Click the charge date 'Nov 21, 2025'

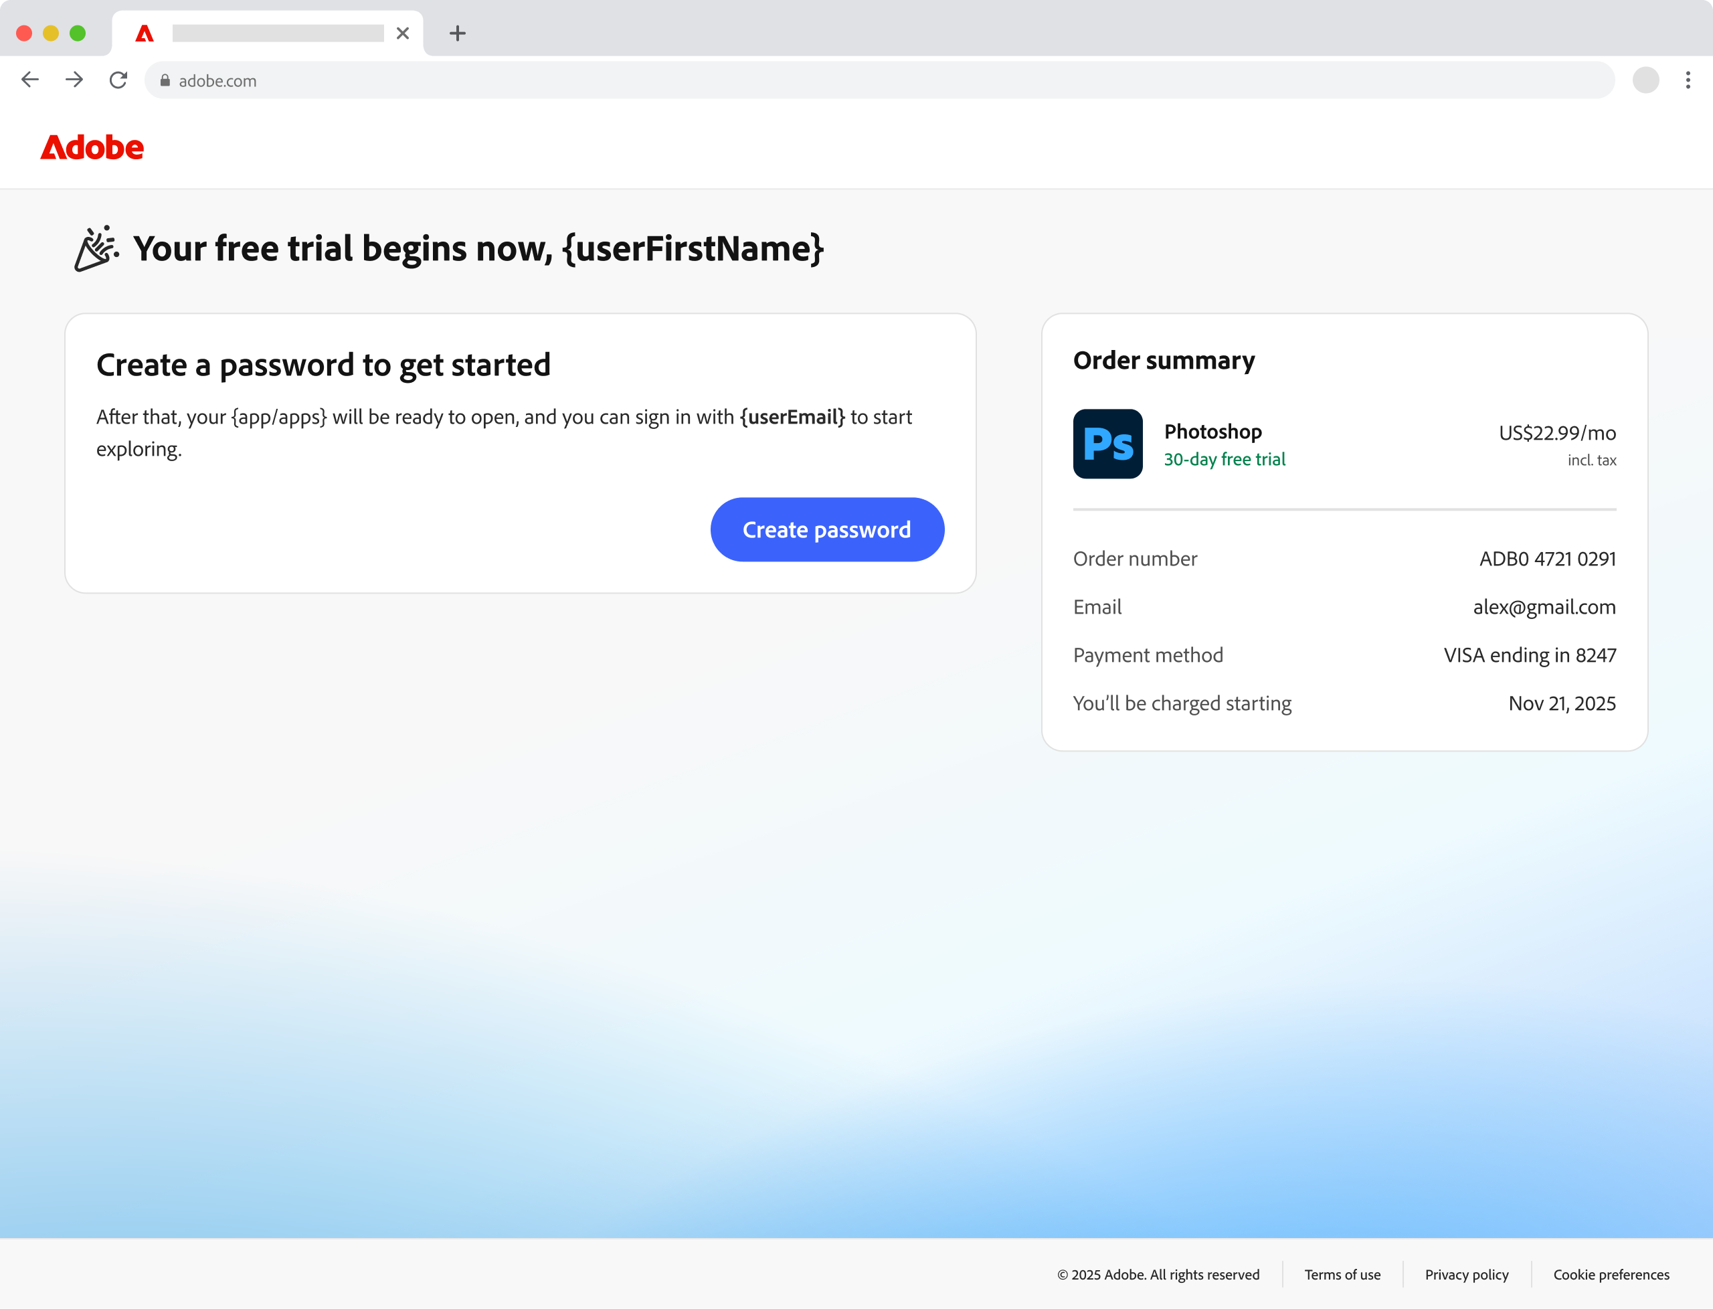1562,703
